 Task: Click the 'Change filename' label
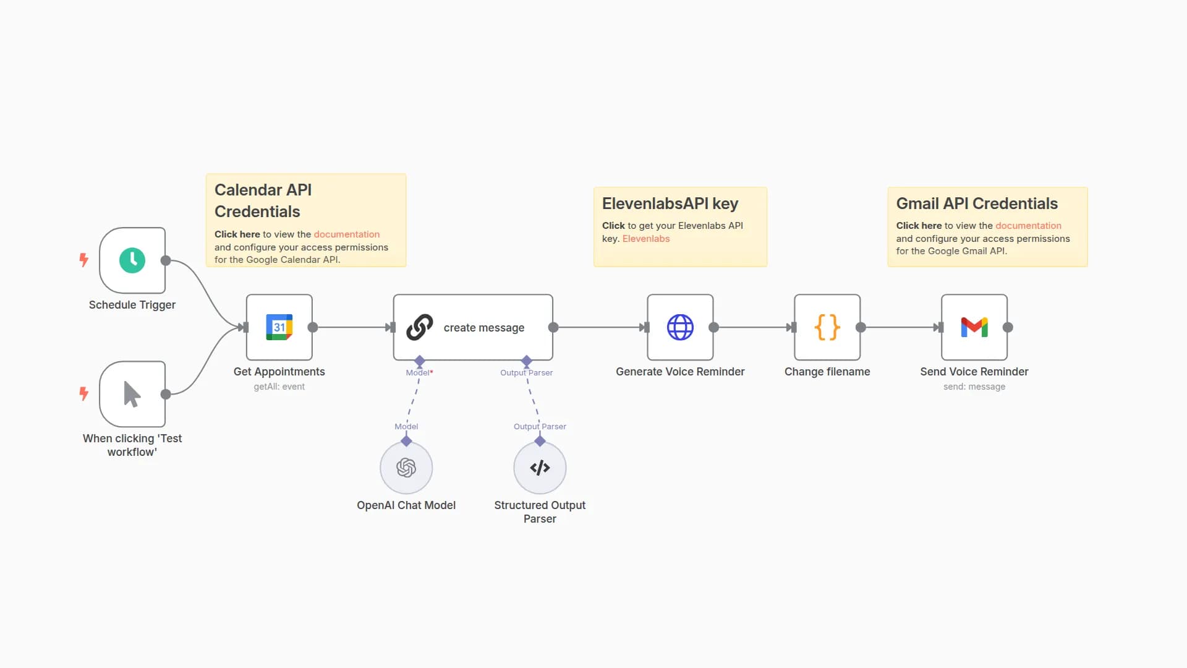(x=827, y=372)
